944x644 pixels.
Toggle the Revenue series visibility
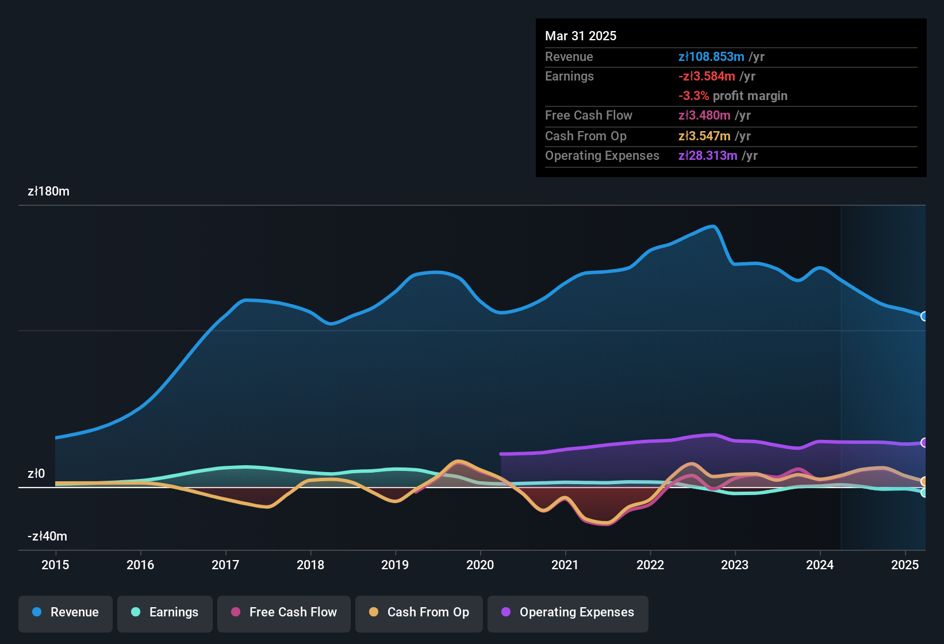(x=65, y=612)
